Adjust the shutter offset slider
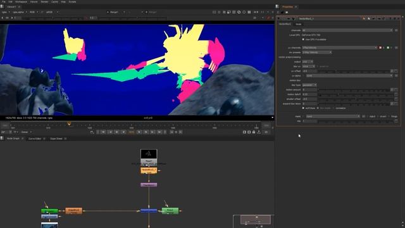405x228 pixels. pyautogui.click(x=356, y=99)
